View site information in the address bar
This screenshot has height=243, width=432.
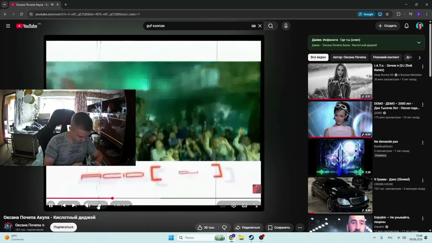click(x=31, y=14)
